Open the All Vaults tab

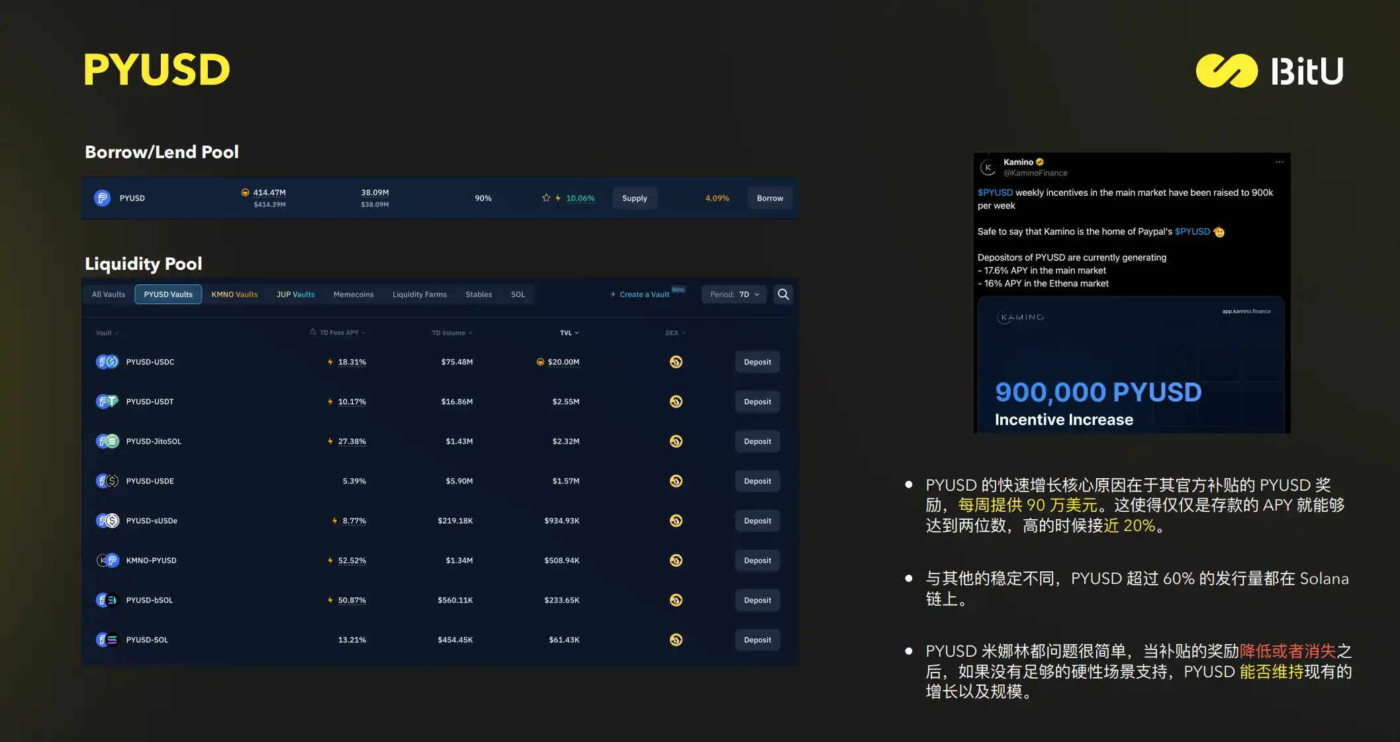(109, 294)
